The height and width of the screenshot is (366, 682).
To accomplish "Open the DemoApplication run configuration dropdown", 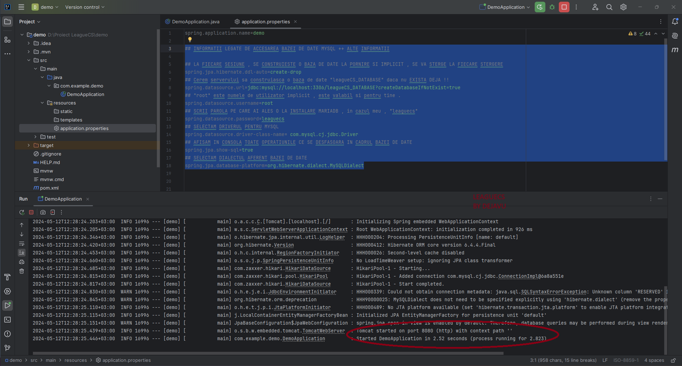I will 505,7.
